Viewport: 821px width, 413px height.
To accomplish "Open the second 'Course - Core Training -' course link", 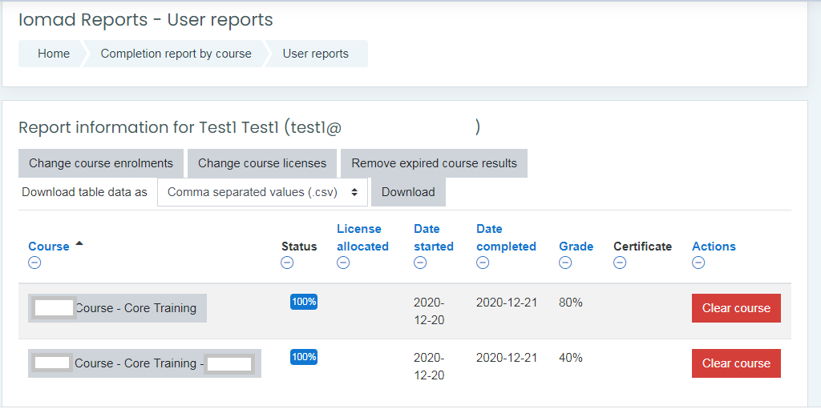I will tap(144, 363).
